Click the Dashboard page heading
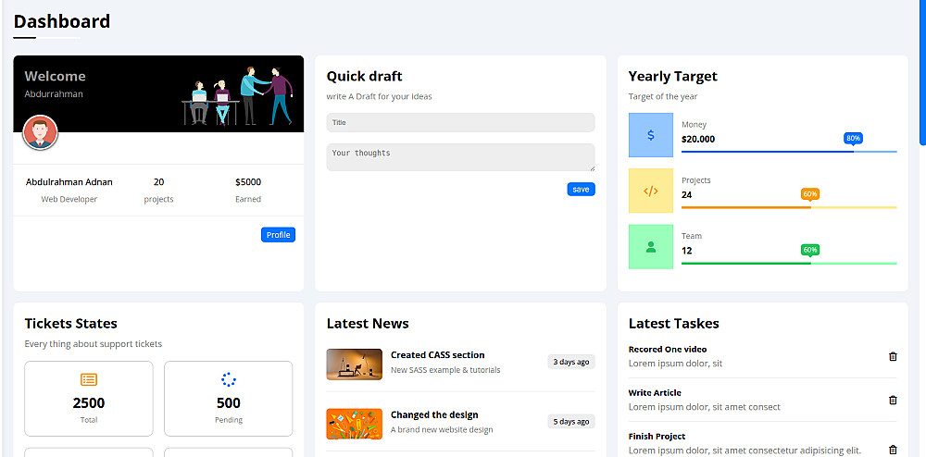This screenshot has height=457, width=926. pyautogui.click(x=62, y=21)
